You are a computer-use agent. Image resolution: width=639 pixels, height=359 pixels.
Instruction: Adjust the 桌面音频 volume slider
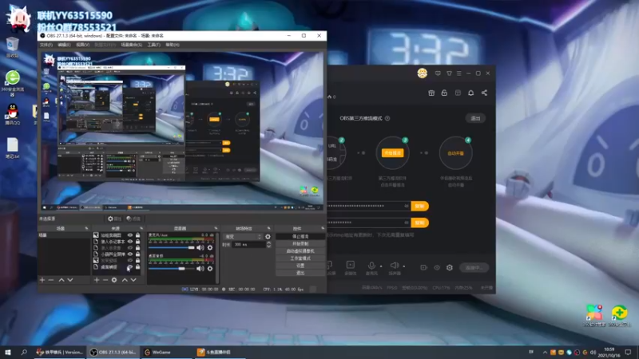[x=172, y=269]
